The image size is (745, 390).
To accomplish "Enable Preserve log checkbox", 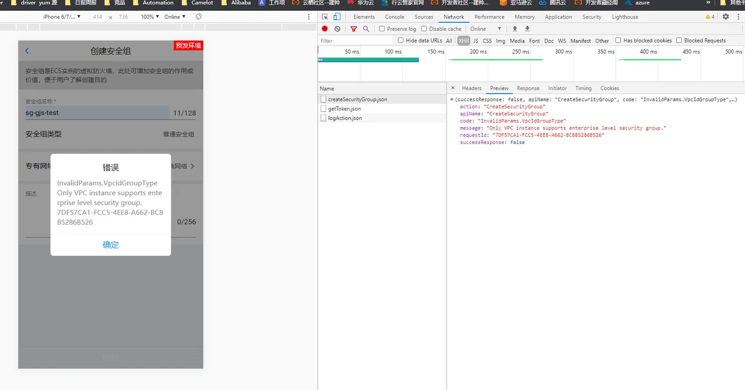I will [382, 29].
